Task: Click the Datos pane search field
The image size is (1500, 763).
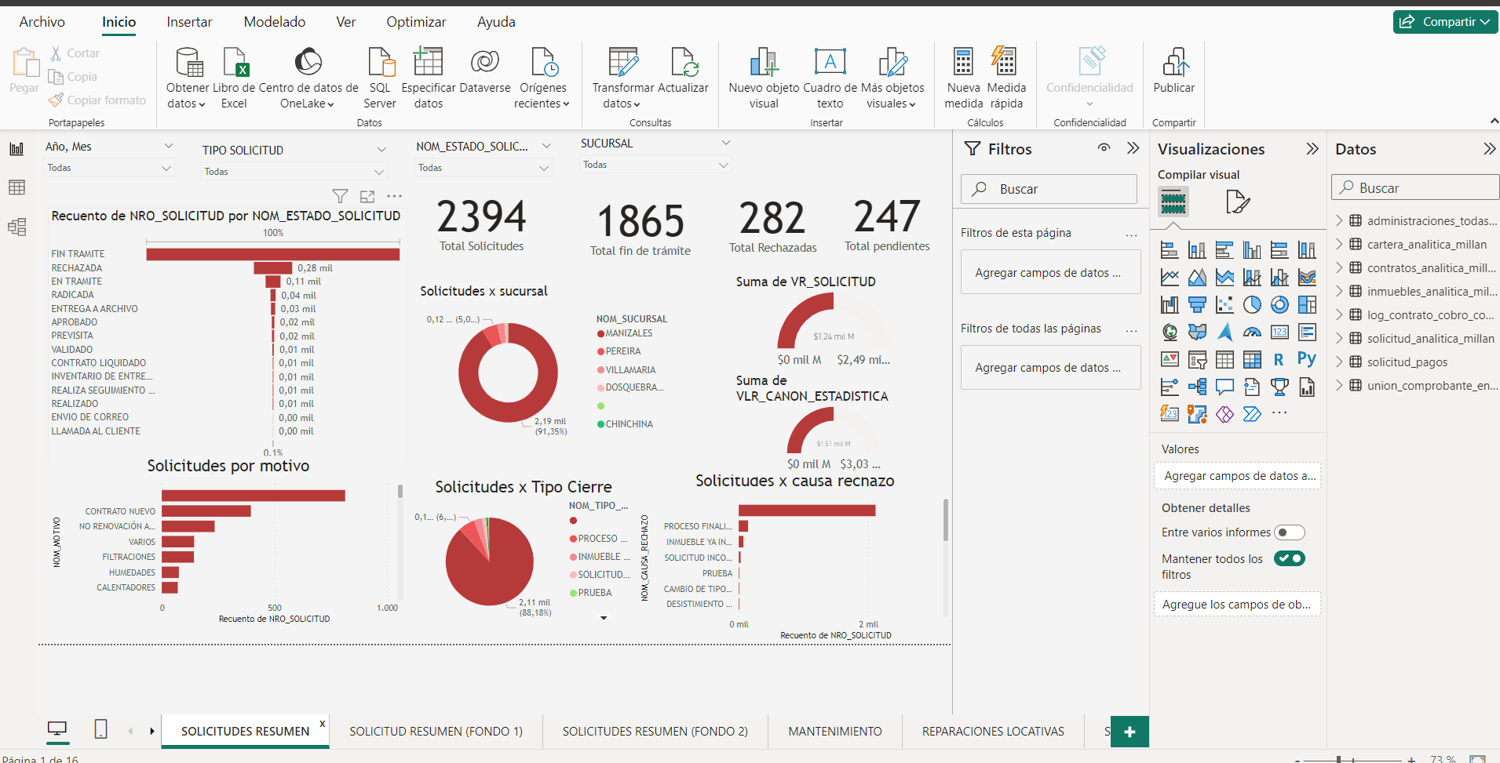Action: 1415,187
